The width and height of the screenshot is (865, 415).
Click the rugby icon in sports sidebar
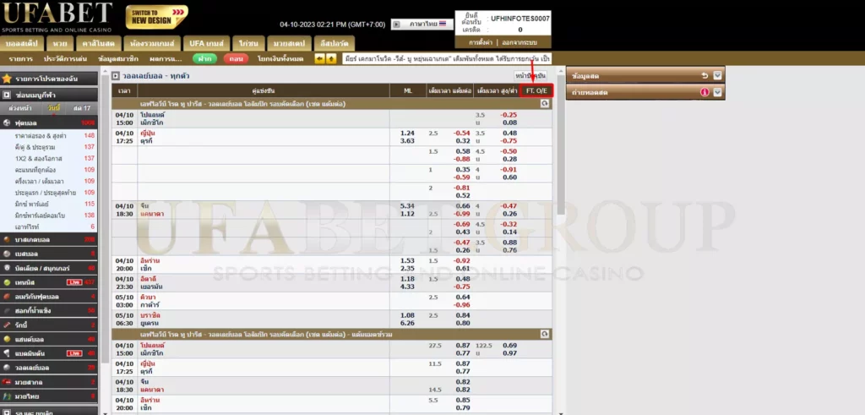[8, 324]
